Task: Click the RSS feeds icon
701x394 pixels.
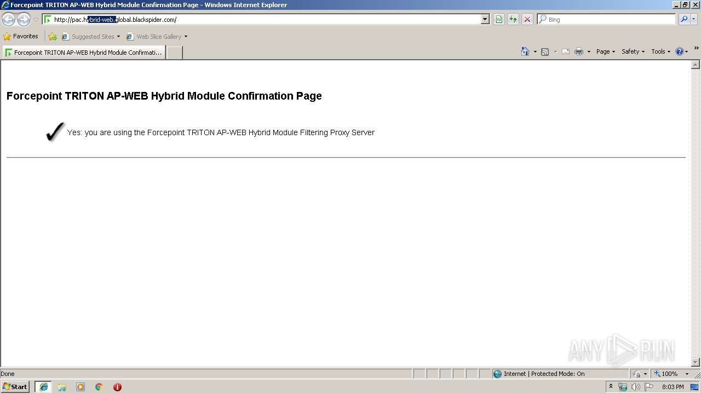Action: [545, 51]
